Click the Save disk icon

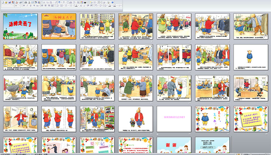9,3
